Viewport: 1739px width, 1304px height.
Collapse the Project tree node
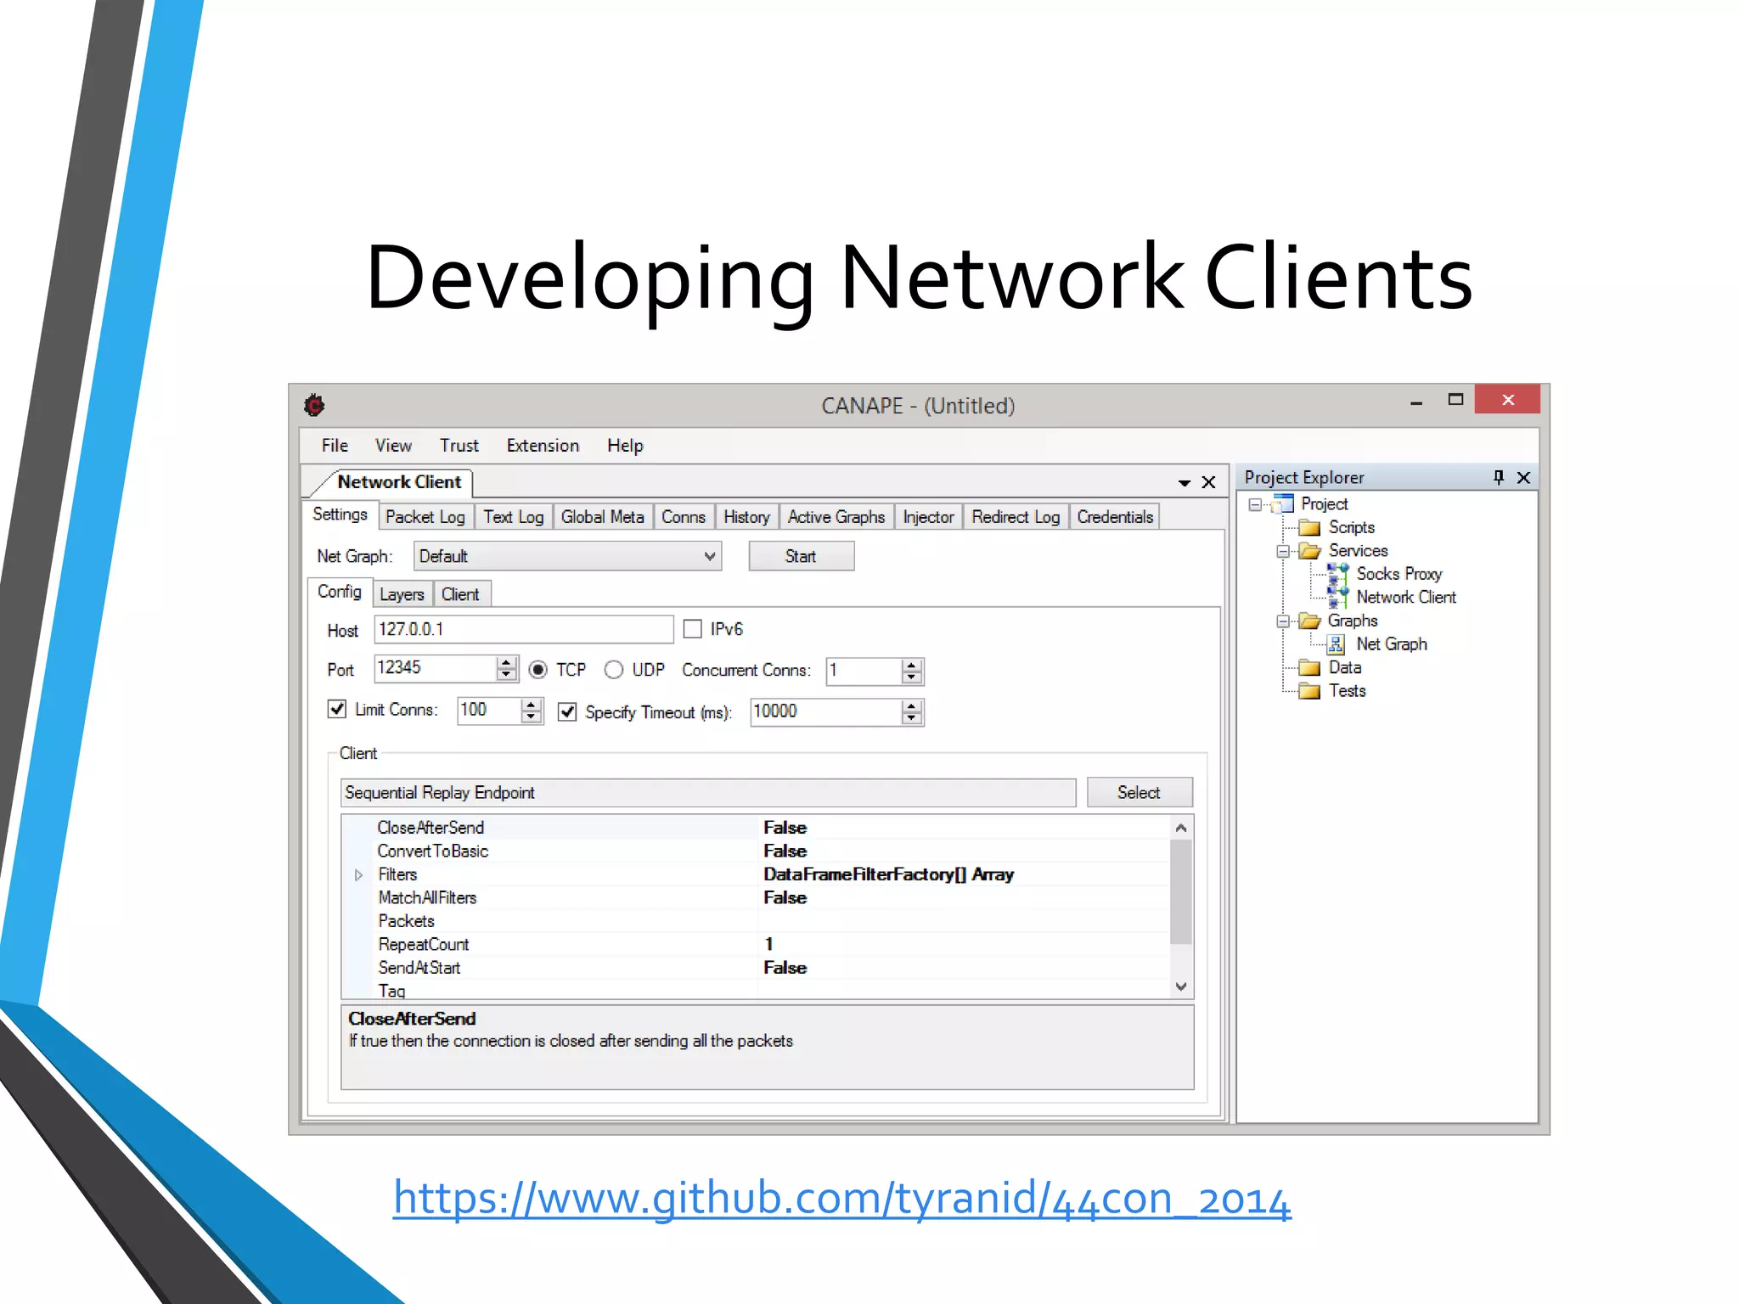(x=1255, y=504)
